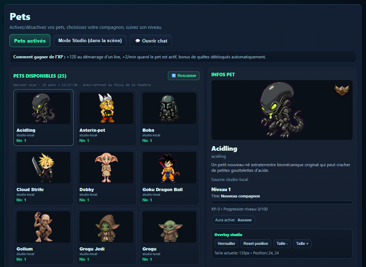This screenshot has width=366, height=267.
Task: Click the Dobby name label
Action: (87, 190)
